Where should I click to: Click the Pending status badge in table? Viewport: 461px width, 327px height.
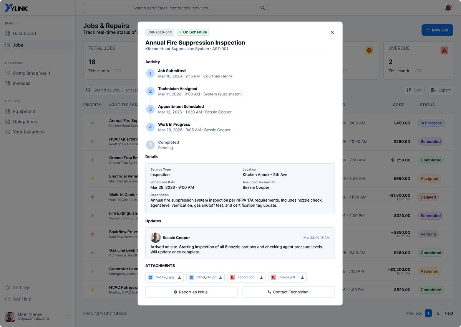click(x=428, y=234)
